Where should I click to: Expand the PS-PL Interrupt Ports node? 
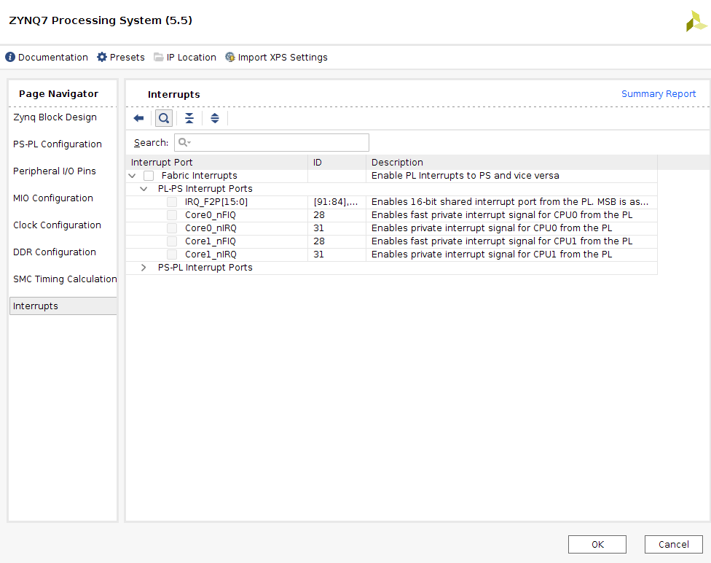(144, 268)
